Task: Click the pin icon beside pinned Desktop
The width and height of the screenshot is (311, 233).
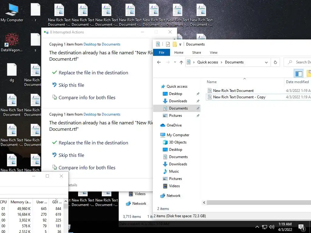Action: (x=198, y=94)
